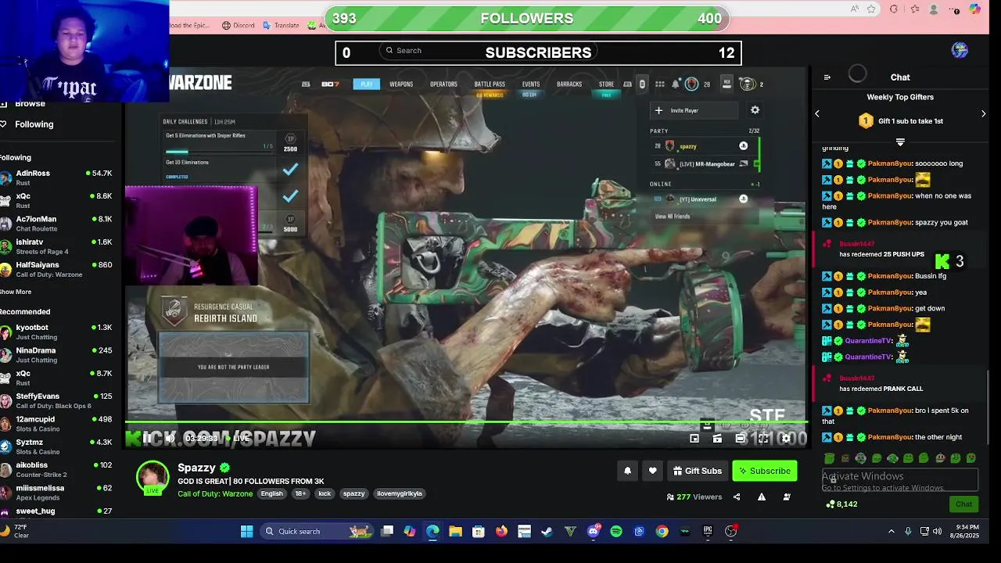1001x563 pixels.
Task: Click the green Chat send button
Action: click(964, 504)
